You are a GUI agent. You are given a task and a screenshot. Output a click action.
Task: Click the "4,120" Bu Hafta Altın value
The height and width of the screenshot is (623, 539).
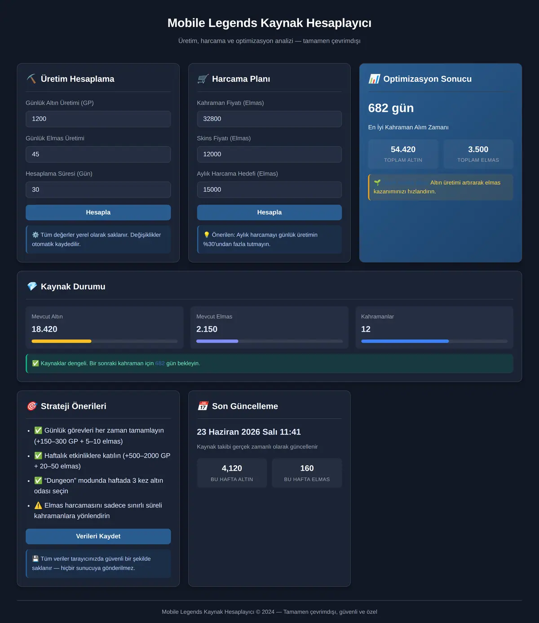[232, 468]
